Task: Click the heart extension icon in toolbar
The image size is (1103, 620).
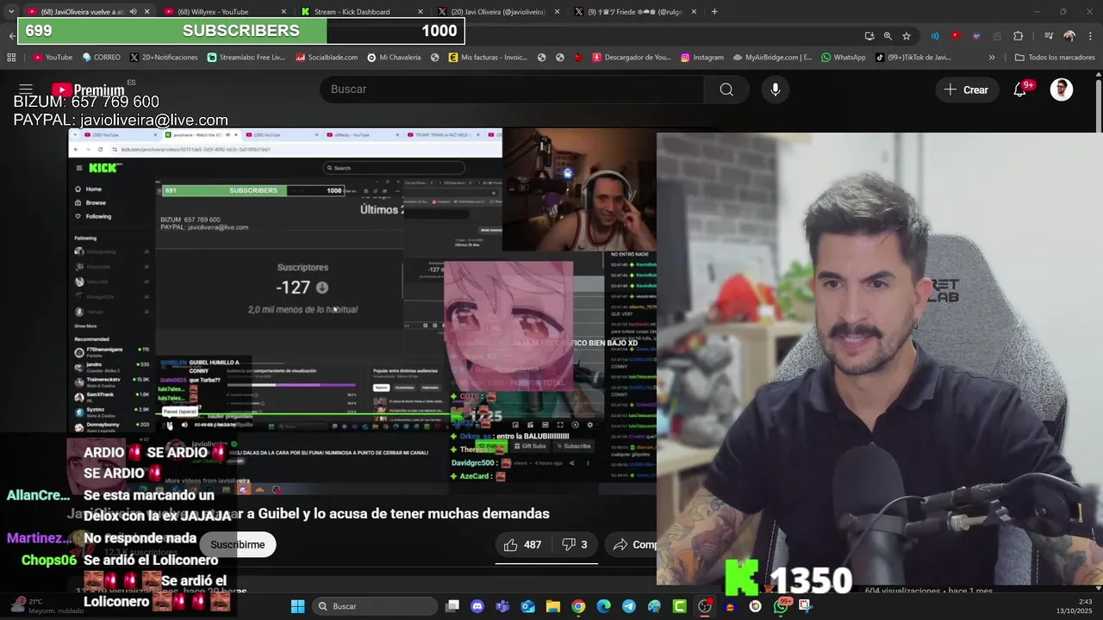Action: [x=976, y=36]
